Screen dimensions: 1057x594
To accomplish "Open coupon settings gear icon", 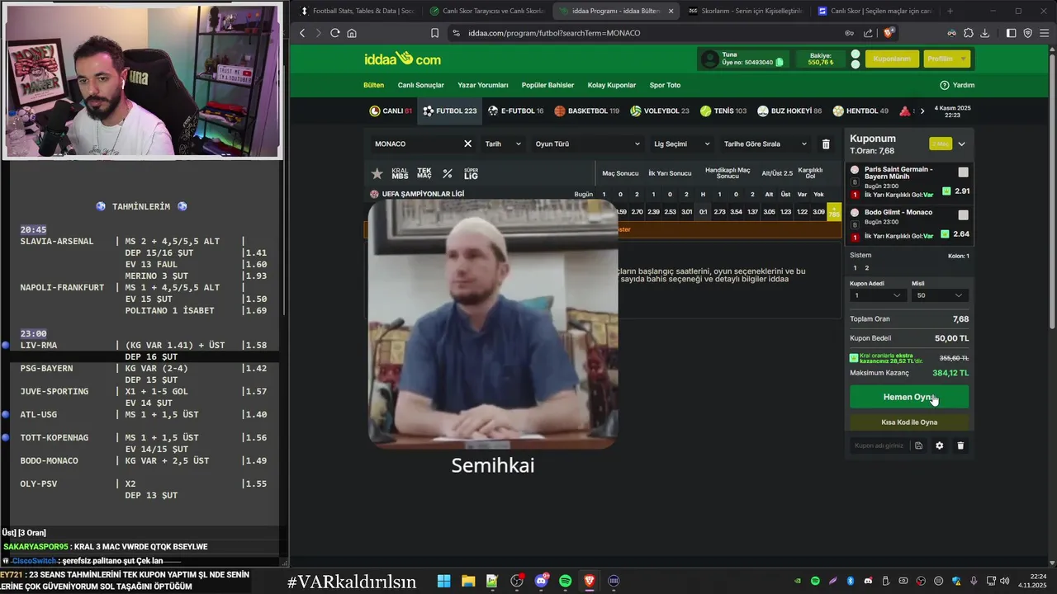I will 939,445.
